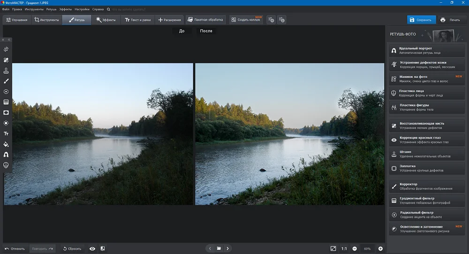
Task: Zoom out with the minus button
Action: coord(355,249)
